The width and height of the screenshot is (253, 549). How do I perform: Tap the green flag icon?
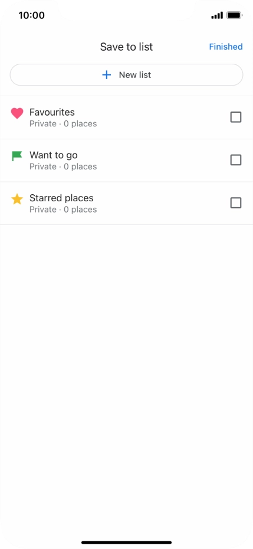coord(17,156)
